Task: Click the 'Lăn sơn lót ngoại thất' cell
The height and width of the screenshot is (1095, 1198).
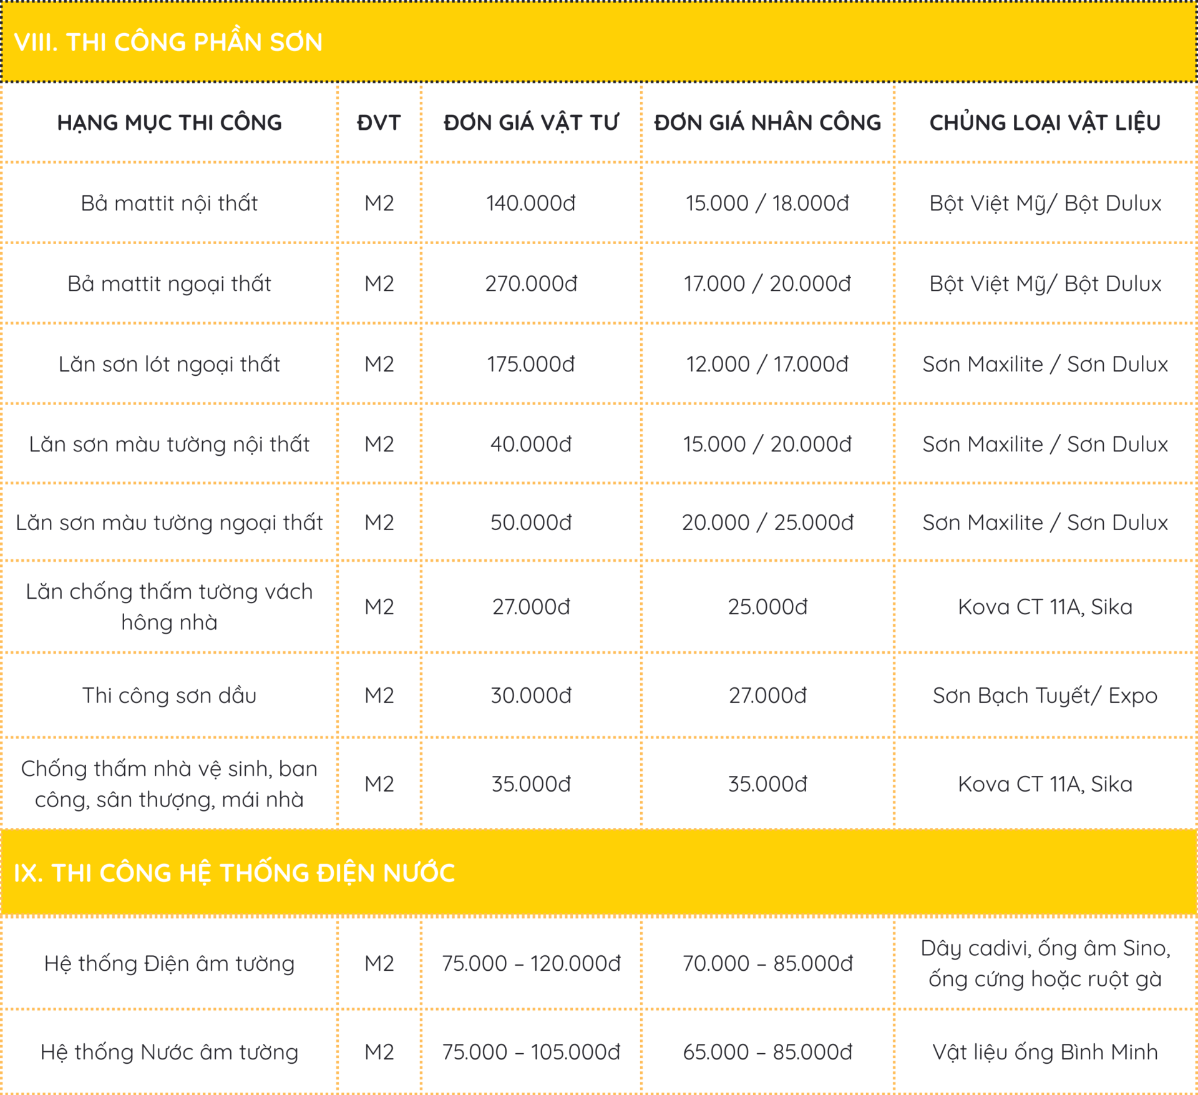Action: [170, 364]
